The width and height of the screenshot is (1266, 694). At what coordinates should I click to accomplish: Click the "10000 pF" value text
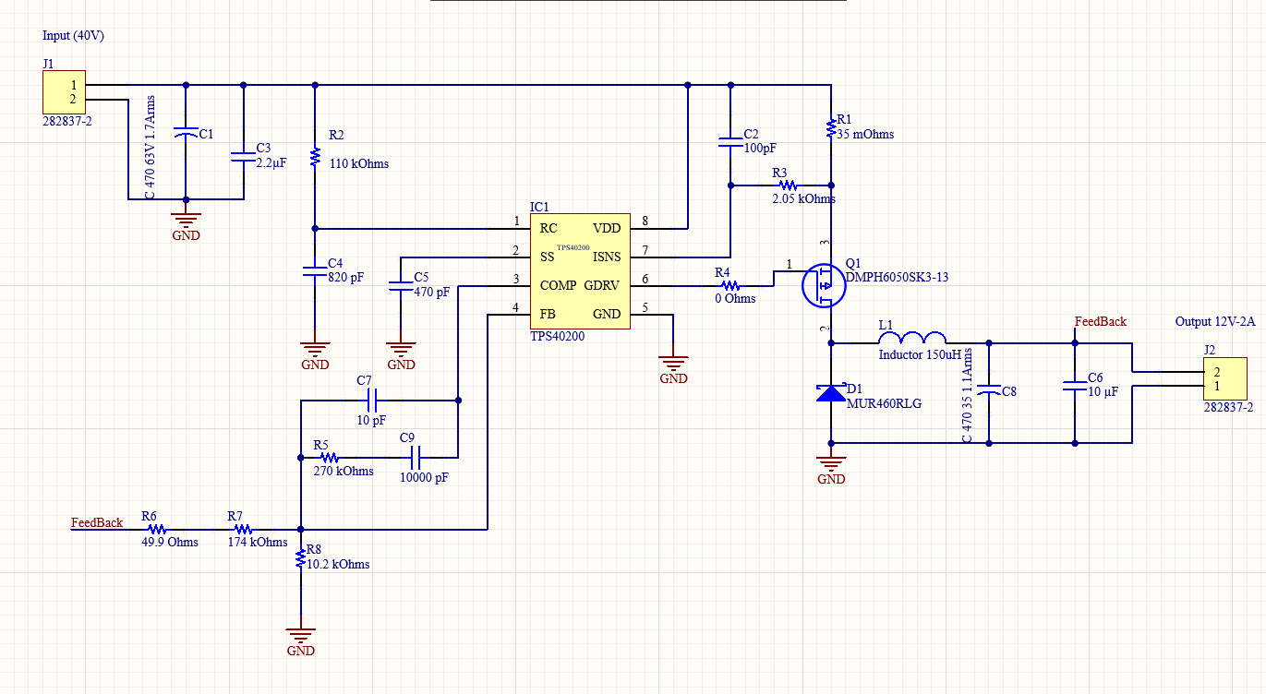[x=424, y=477]
